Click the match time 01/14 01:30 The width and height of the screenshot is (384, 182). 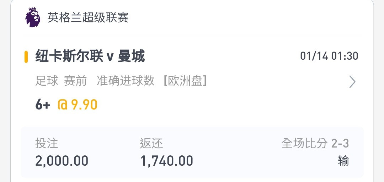click(329, 56)
